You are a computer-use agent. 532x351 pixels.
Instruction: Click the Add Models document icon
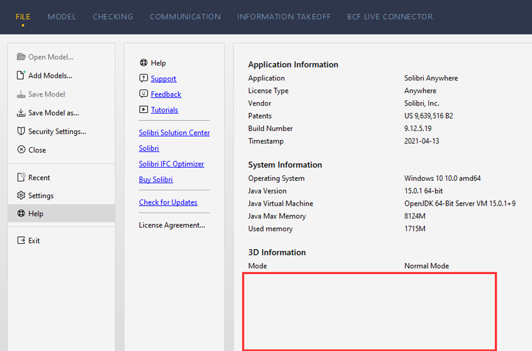pyautogui.click(x=21, y=75)
